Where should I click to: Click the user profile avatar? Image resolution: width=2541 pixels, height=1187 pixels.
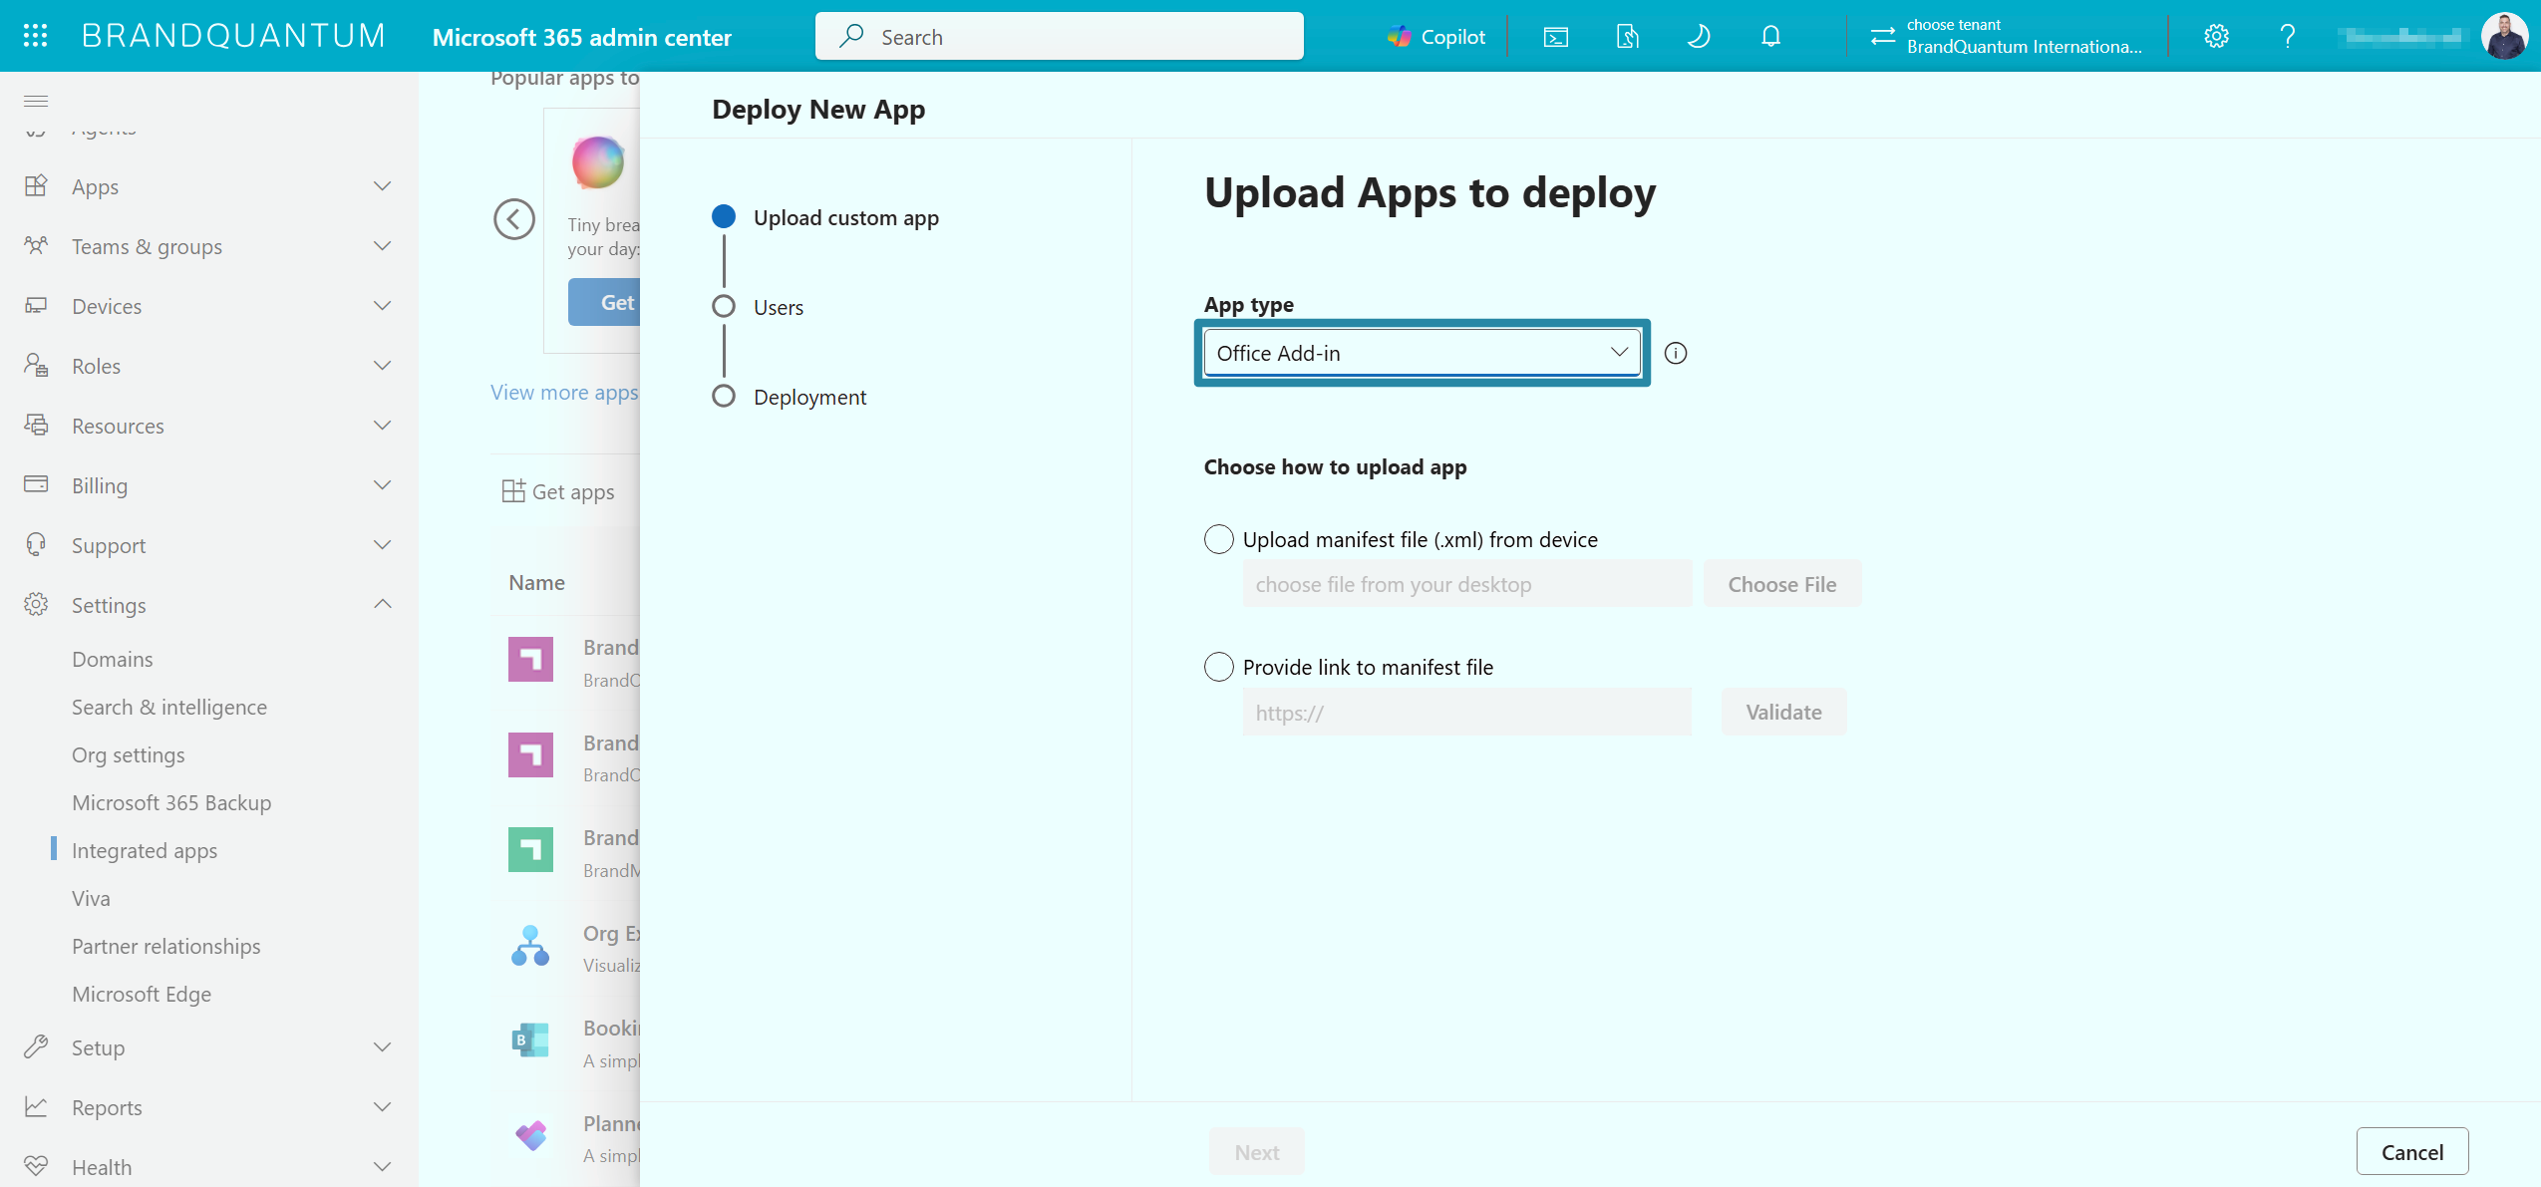(x=2504, y=37)
